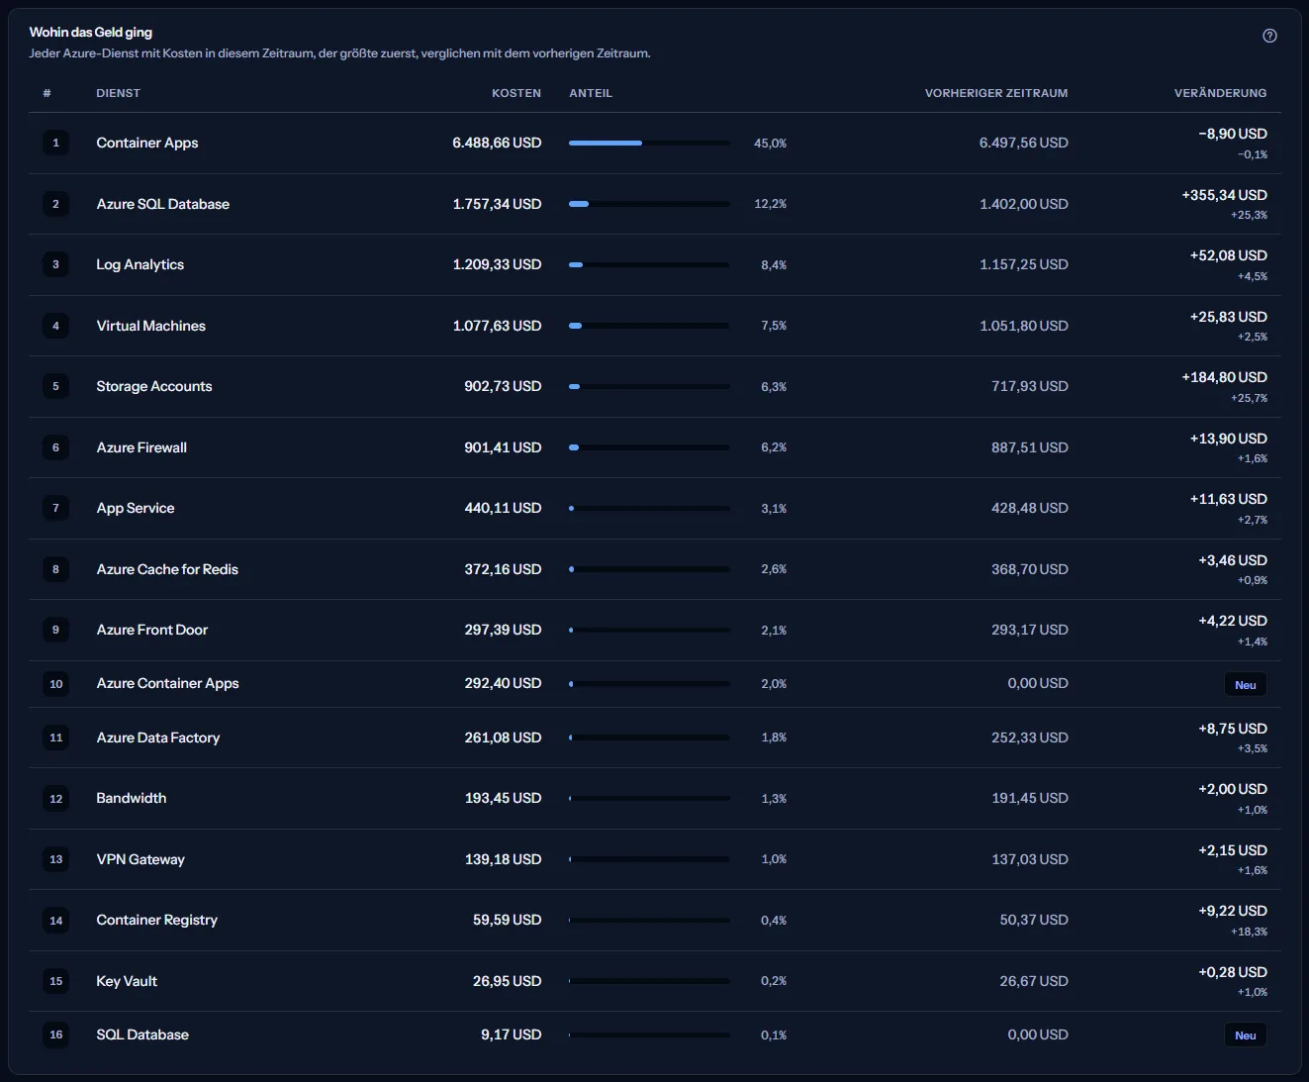The width and height of the screenshot is (1309, 1082).
Task: Click the 'Neu' badge for SQL Database
Action: pos(1246,1035)
